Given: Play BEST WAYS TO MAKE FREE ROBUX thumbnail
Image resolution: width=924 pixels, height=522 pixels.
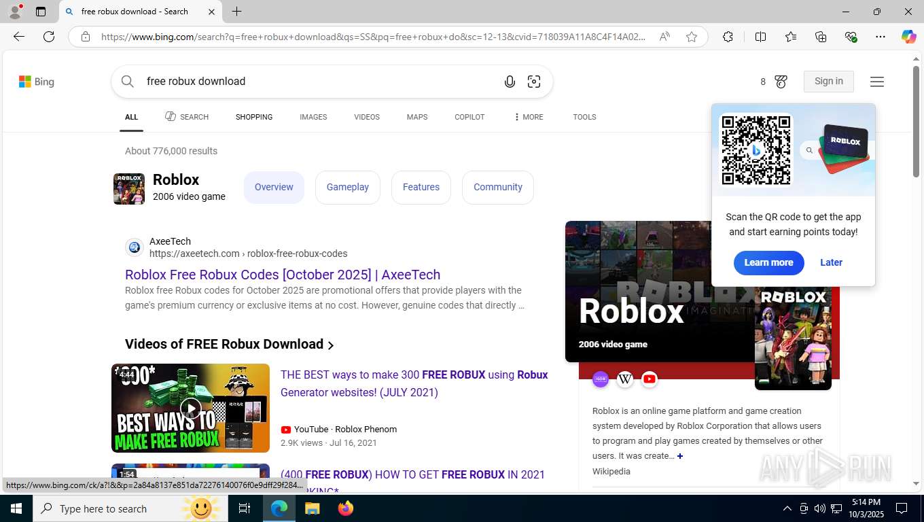Looking at the screenshot, I should 190,408.
